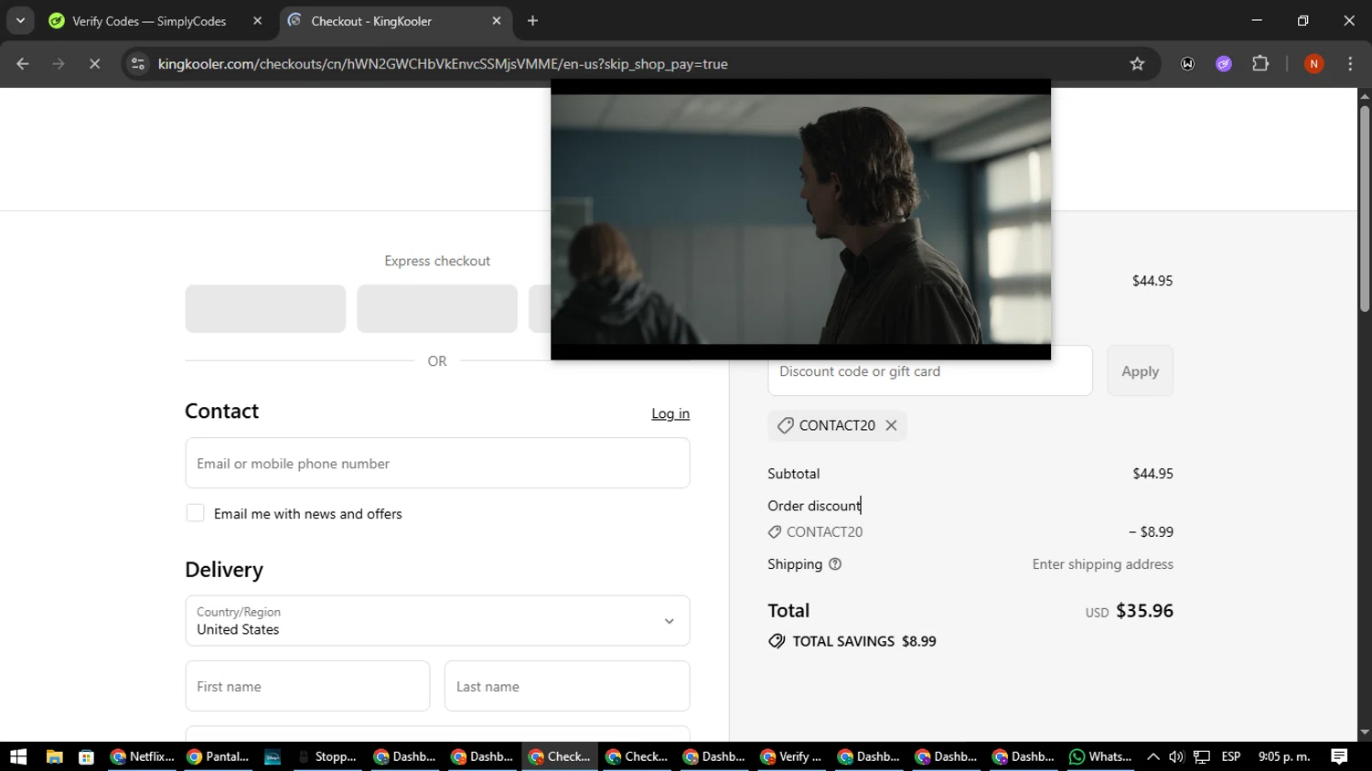Open Prime Video app in taskbar
Screen dimensions: 1372x771
(x=273, y=756)
